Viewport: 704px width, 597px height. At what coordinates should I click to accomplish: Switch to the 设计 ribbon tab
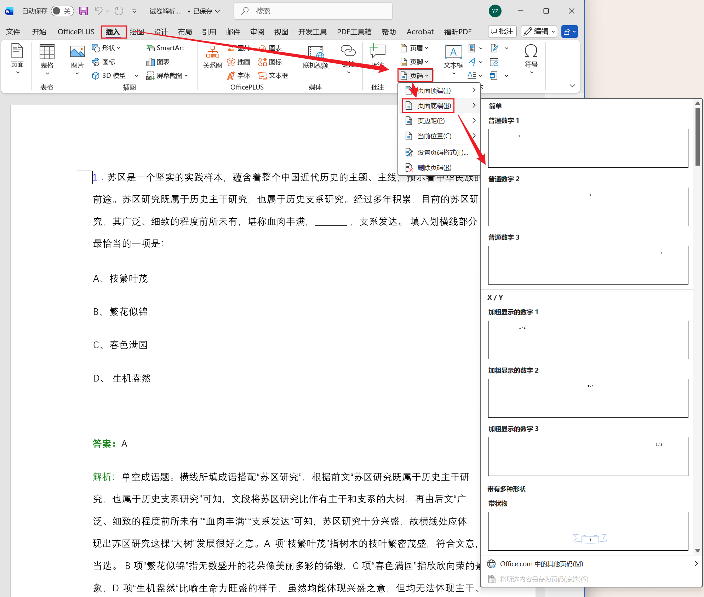tap(161, 31)
